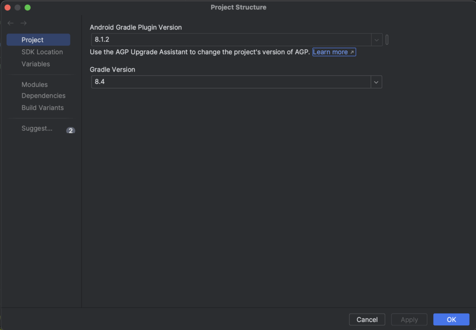Click the forward navigation arrow
Viewport: 476px width, 330px height.
pyautogui.click(x=24, y=23)
